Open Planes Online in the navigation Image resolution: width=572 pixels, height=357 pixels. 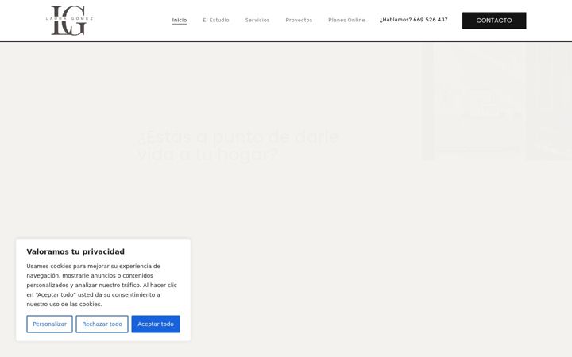point(346,20)
